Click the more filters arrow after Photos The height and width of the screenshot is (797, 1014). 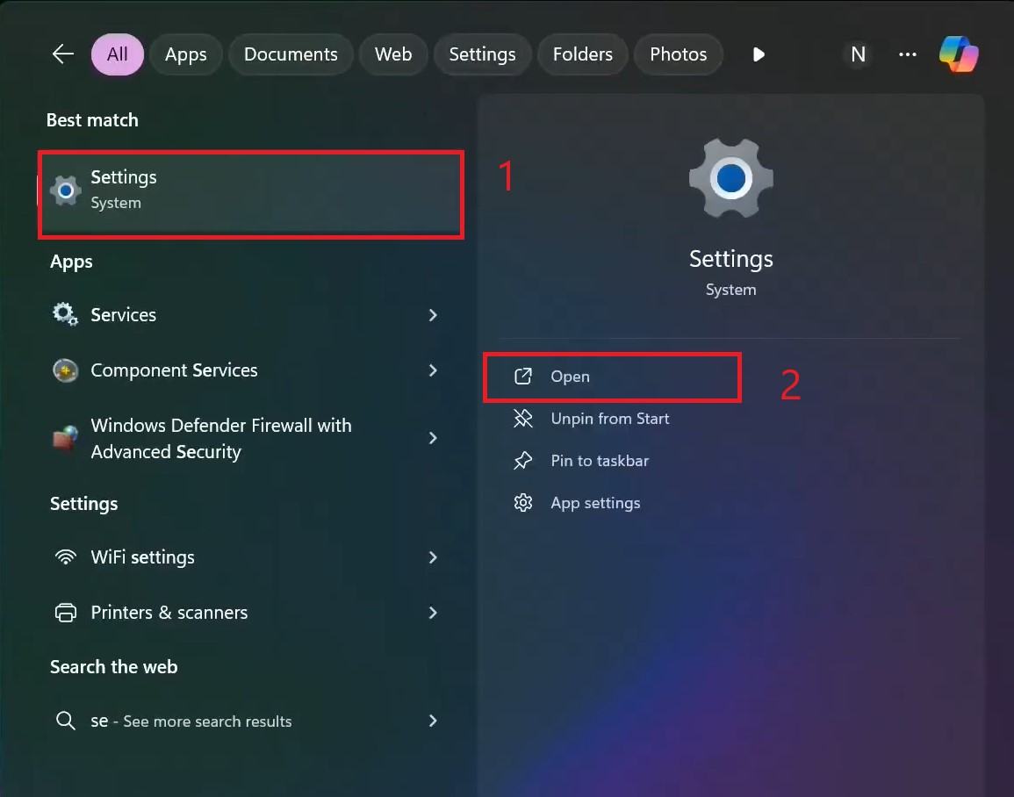coord(758,54)
